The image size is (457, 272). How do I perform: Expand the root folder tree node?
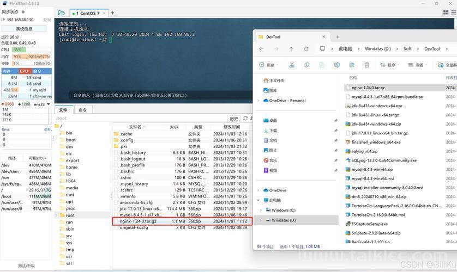point(57,215)
